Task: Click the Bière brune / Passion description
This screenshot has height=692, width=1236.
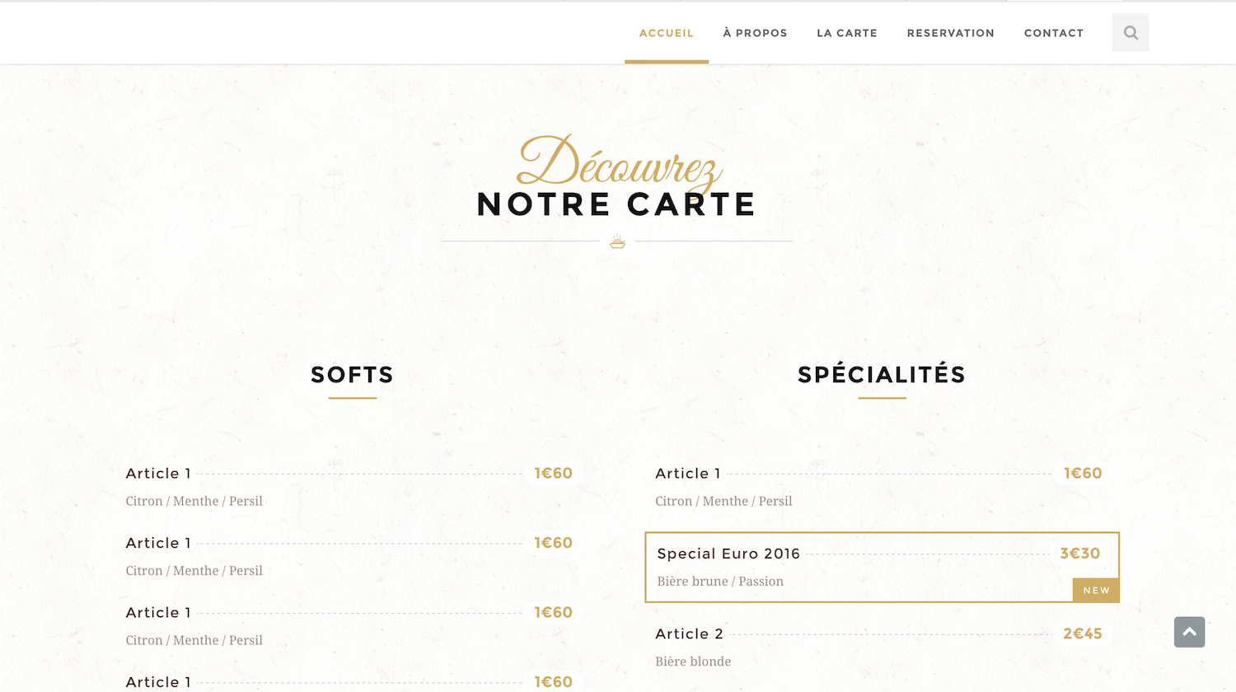Action: (720, 582)
